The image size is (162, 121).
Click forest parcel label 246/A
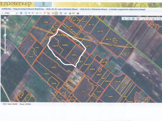coord(55,46)
